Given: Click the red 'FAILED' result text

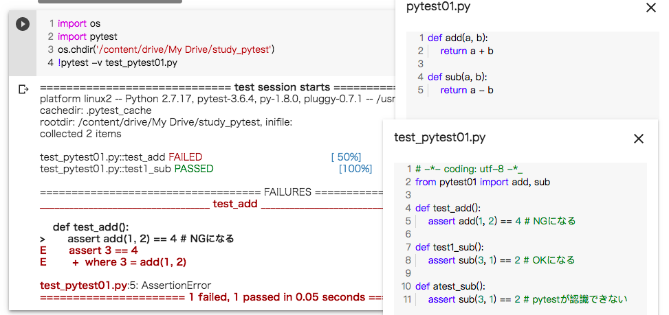Looking at the screenshot, I should click(x=186, y=157).
